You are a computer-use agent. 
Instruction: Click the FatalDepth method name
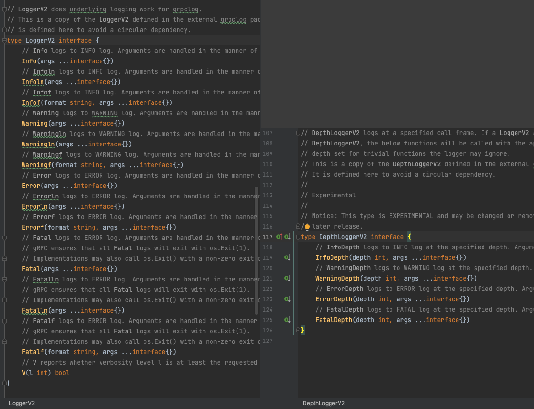tap(333, 320)
